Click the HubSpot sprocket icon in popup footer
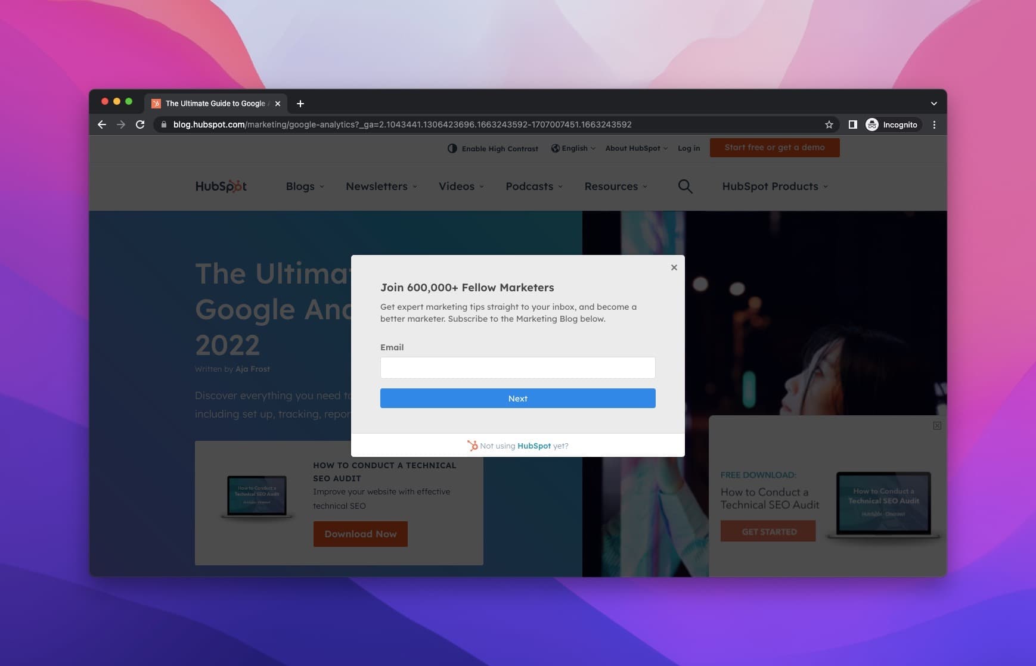This screenshot has width=1036, height=666. point(473,446)
